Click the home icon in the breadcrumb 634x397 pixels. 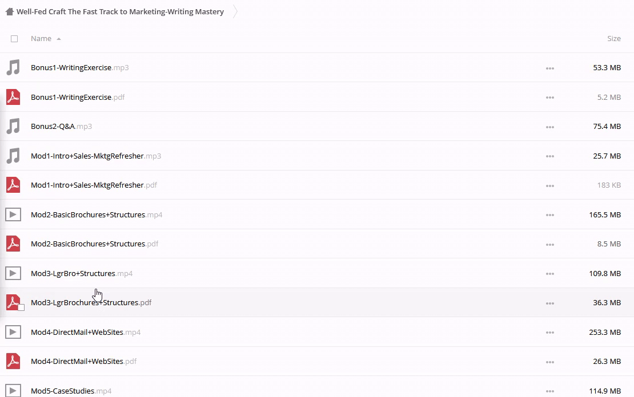tap(9, 11)
